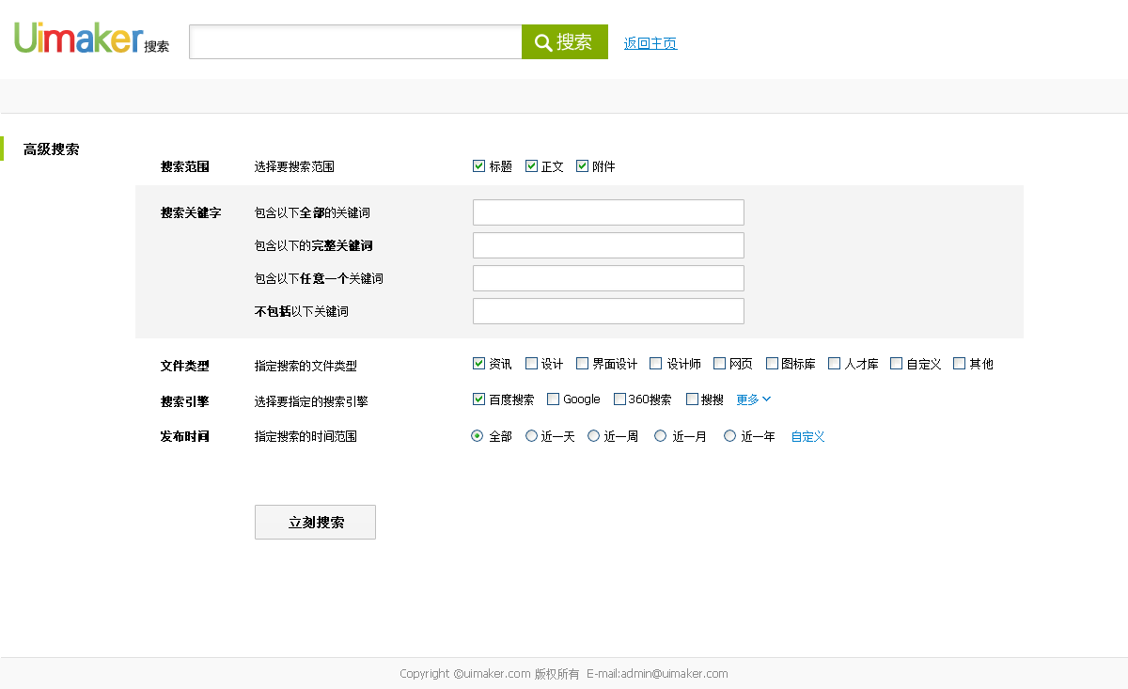Toggle the 正文 checkbox
The width and height of the screenshot is (1128, 689).
tap(531, 166)
